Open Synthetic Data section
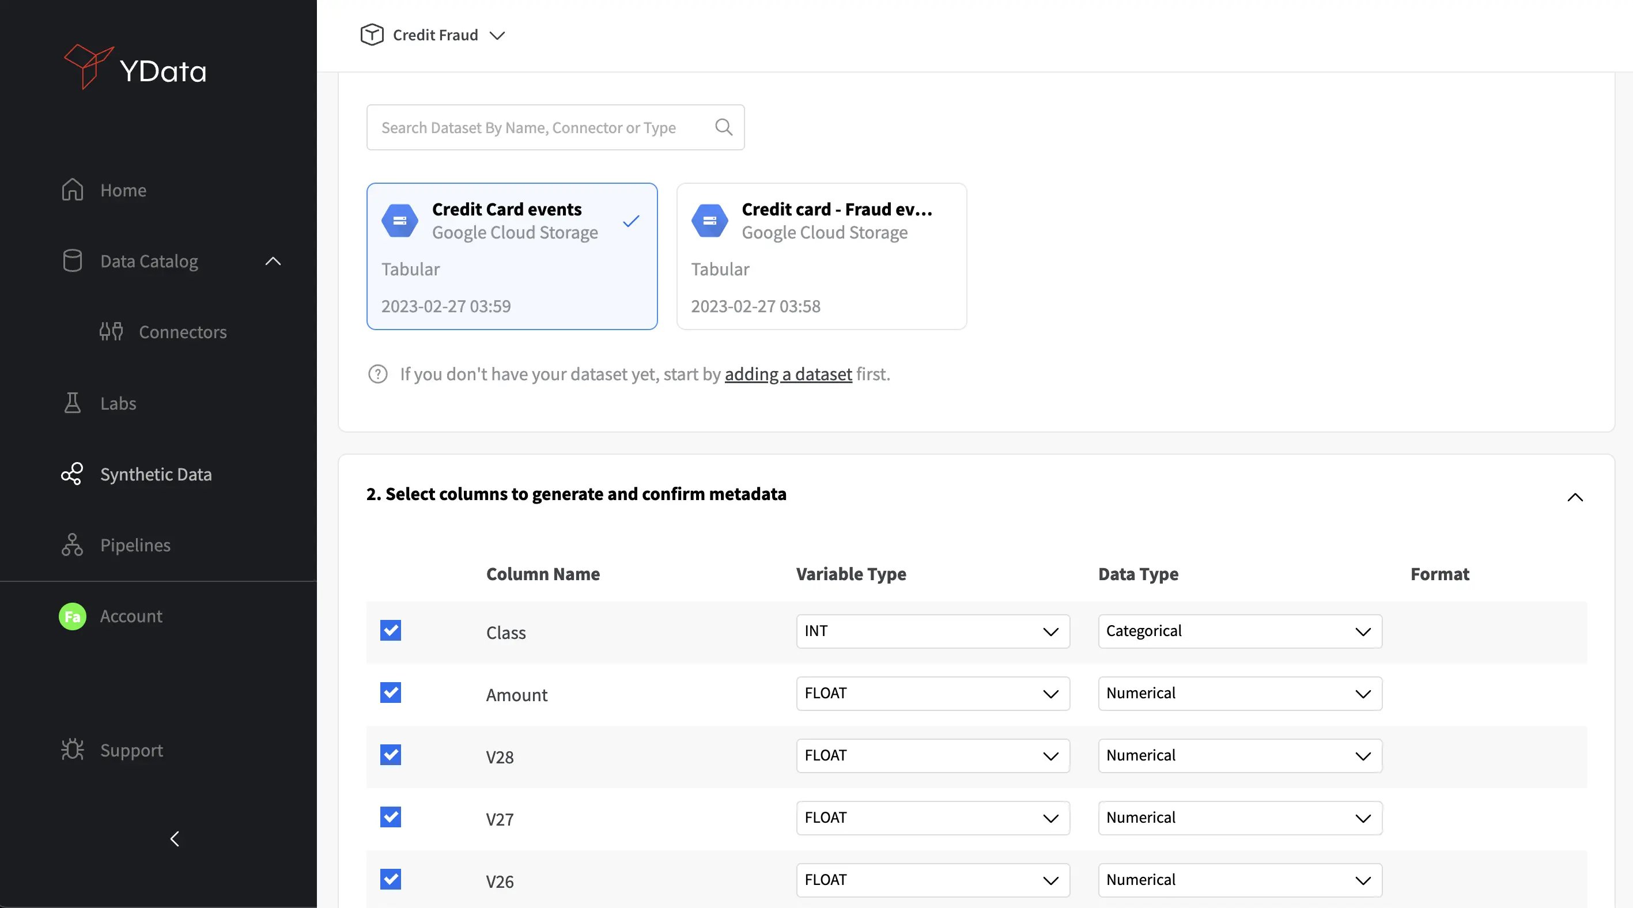Image resolution: width=1633 pixels, height=908 pixels. [156, 474]
